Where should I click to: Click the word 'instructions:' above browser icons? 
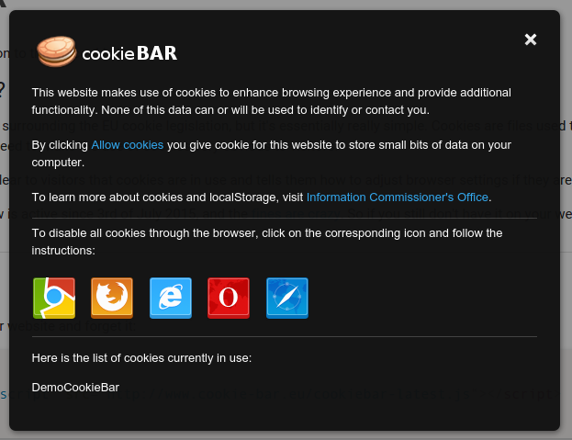click(x=63, y=250)
